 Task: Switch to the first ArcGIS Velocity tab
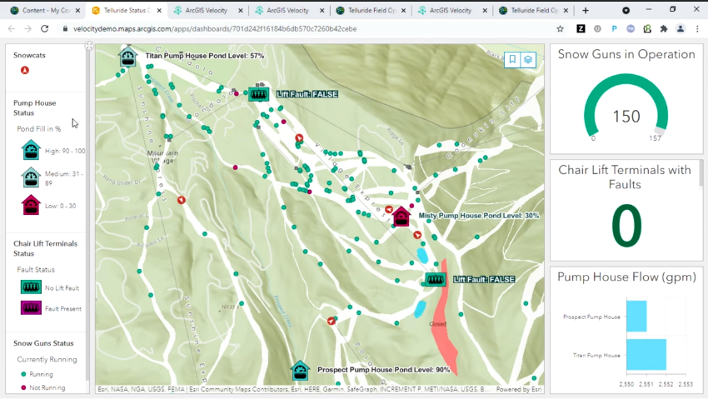tap(206, 10)
